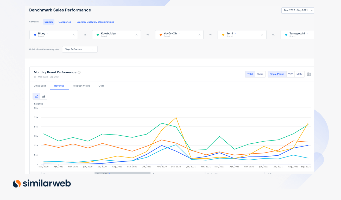Enable MoM comparison mode
This screenshot has width=341, height=200.
pos(299,74)
